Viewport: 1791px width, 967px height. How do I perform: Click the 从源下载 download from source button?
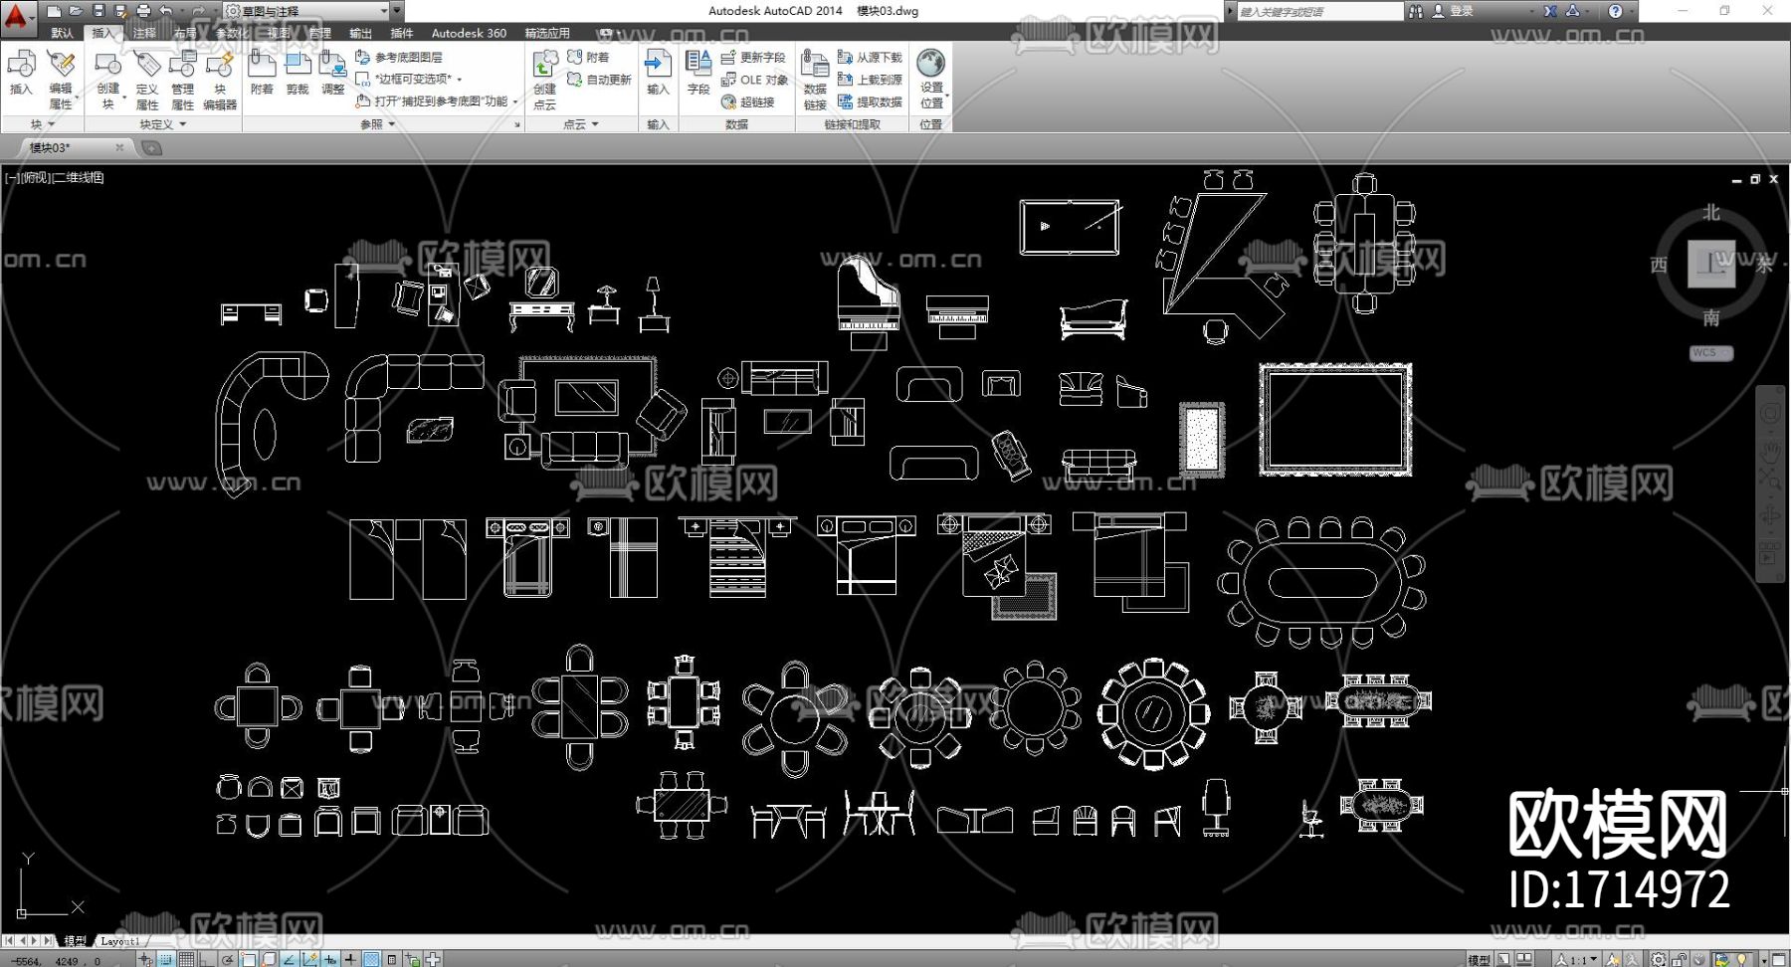(x=870, y=57)
